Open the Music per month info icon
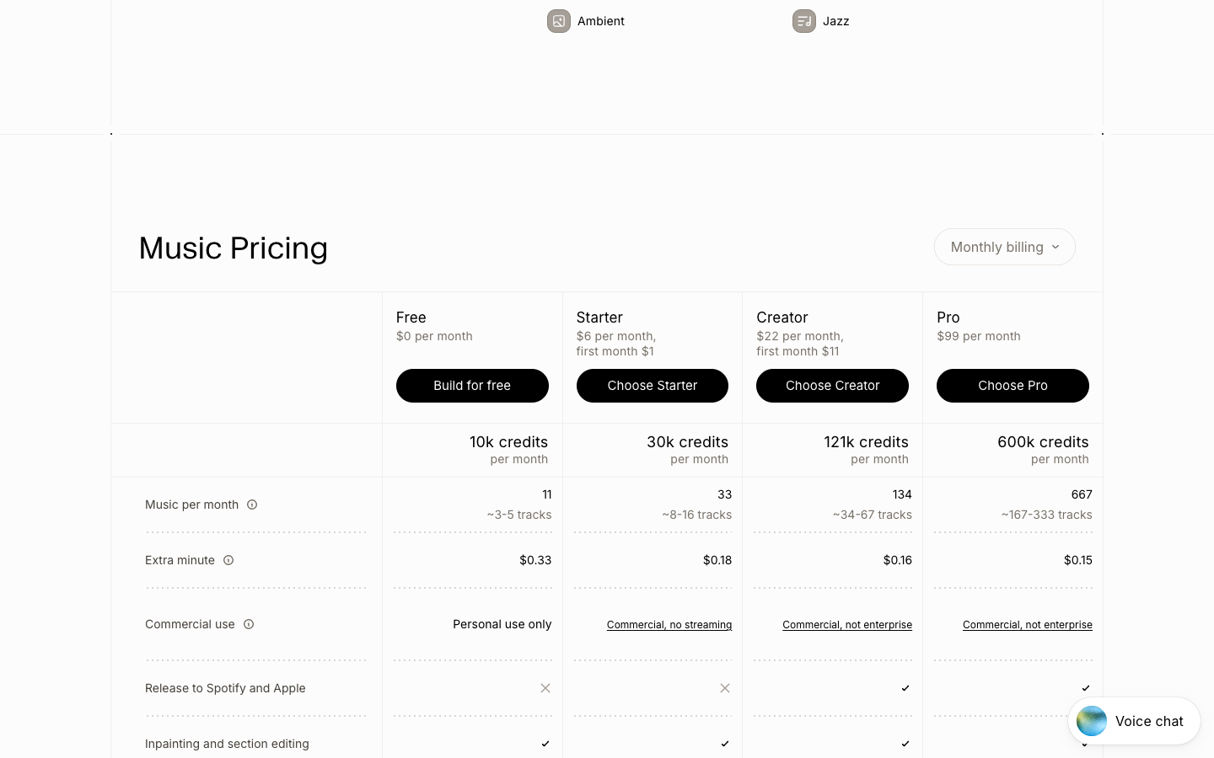The width and height of the screenshot is (1214, 758). point(252,504)
